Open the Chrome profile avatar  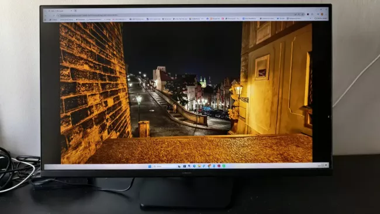(x=322, y=14)
